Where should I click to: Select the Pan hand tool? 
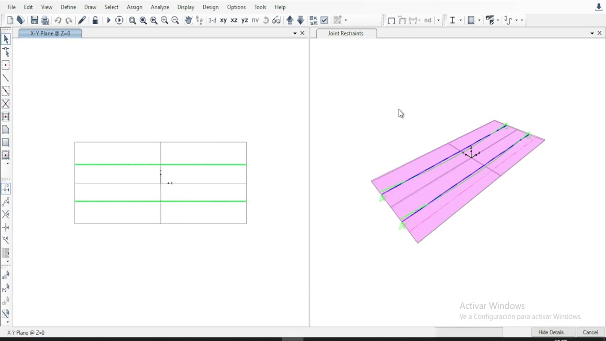188,20
